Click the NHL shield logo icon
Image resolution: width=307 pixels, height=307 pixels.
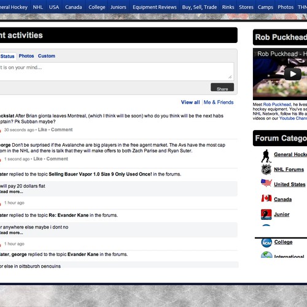pyautogui.click(x=266, y=169)
